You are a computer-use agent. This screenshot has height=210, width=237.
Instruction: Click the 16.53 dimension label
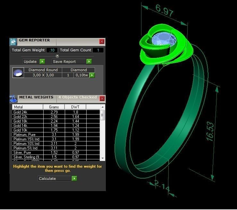click(210, 131)
